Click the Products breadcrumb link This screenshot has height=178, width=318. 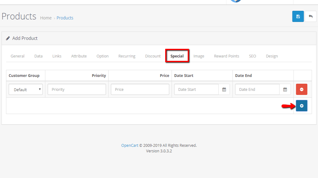[65, 18]
